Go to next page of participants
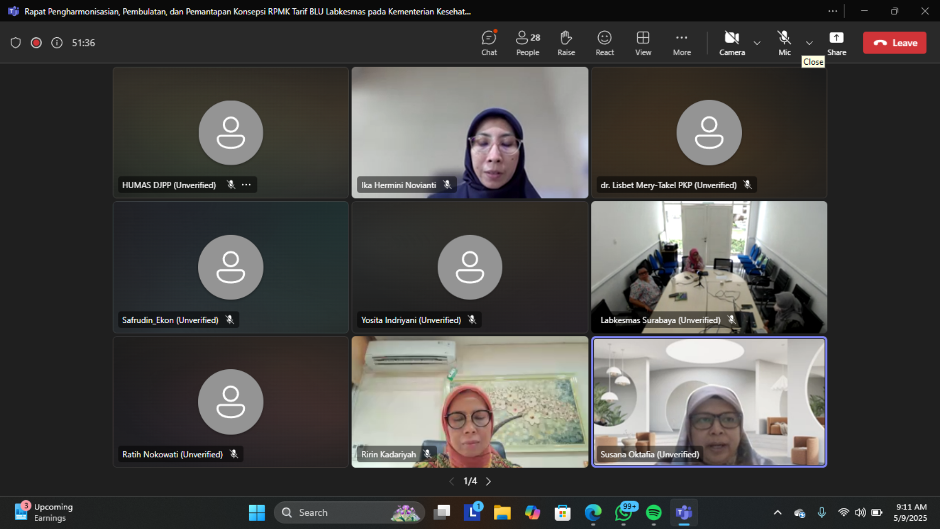 (488, 481)
